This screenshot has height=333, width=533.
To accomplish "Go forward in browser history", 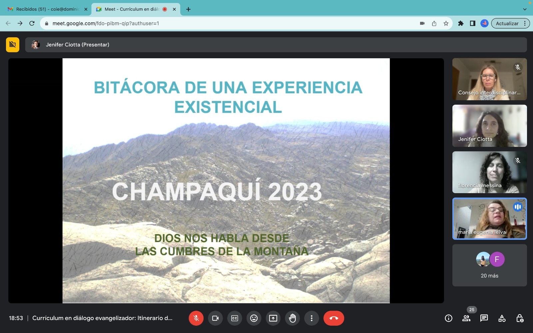I will (20, 23).
